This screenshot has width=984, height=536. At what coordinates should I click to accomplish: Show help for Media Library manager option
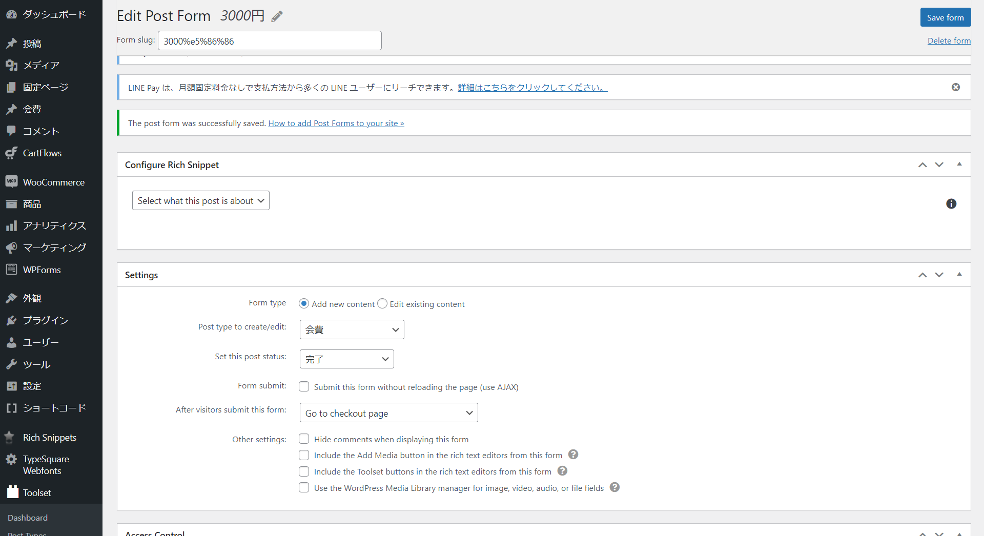point(615,487)
